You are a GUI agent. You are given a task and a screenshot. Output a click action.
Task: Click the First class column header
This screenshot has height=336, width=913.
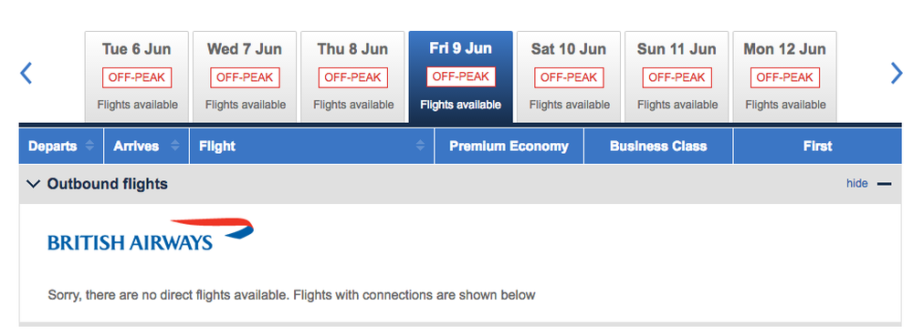tap(817, 147)
